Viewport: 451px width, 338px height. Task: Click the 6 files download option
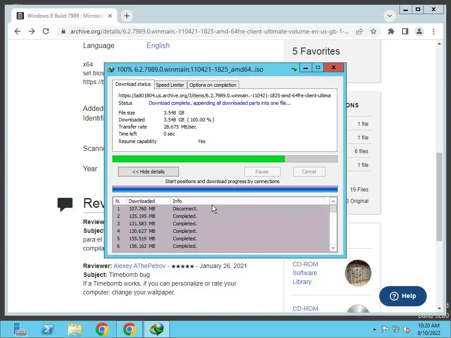[361, 151]
